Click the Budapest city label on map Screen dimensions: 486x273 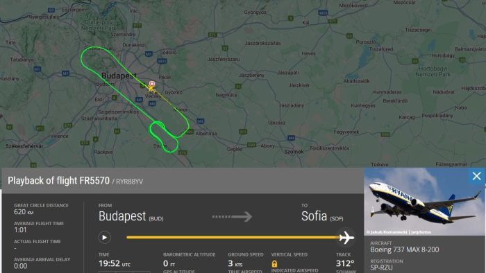119,76
